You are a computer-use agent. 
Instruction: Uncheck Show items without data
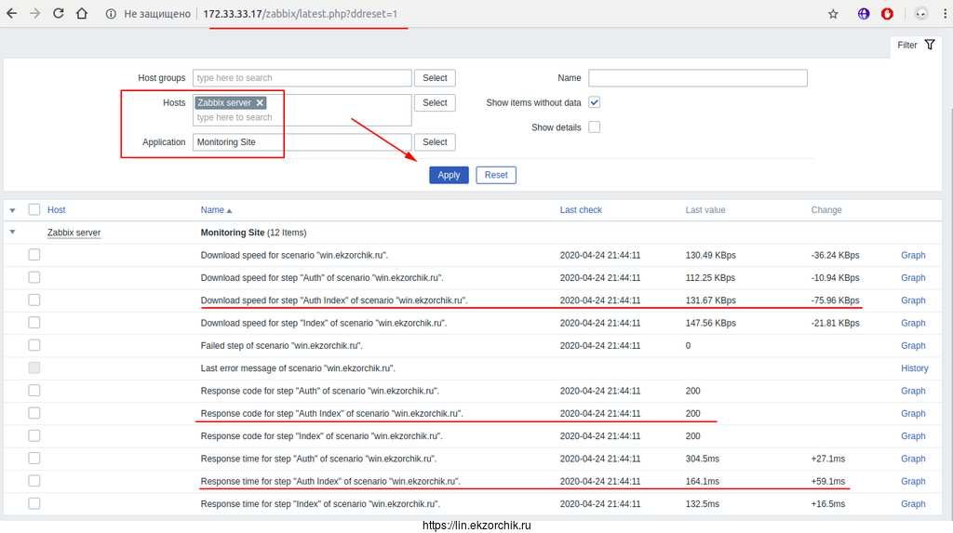[x=594, y=102]
